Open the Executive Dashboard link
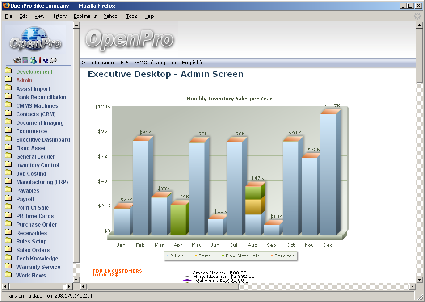The height and width of the screenshot is (302, 425). tap(43, 140)
